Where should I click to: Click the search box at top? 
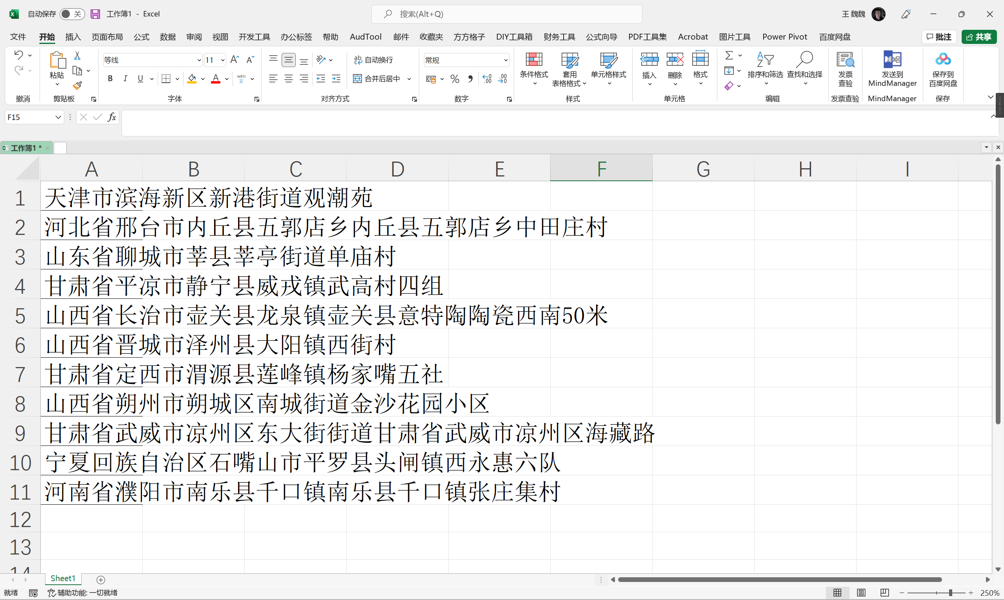click(506, 14)
